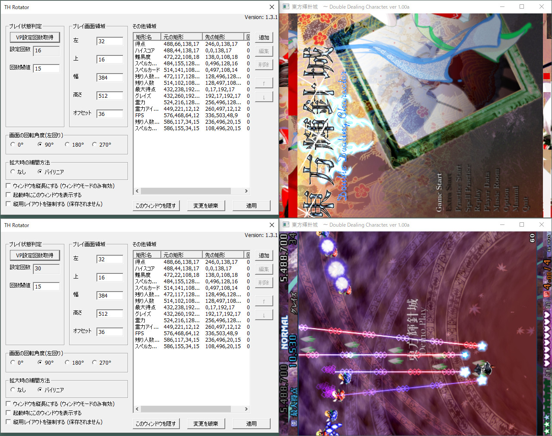Toggle 縦用レイアウトを強制する in upper TH Rotator

click(9, 204)
